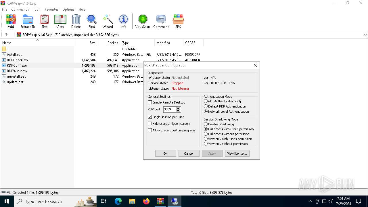Click OK in RDP Wrapper Configuration
Screen dimensions: 368x207
pyautogui.click(x=166, y=154)
